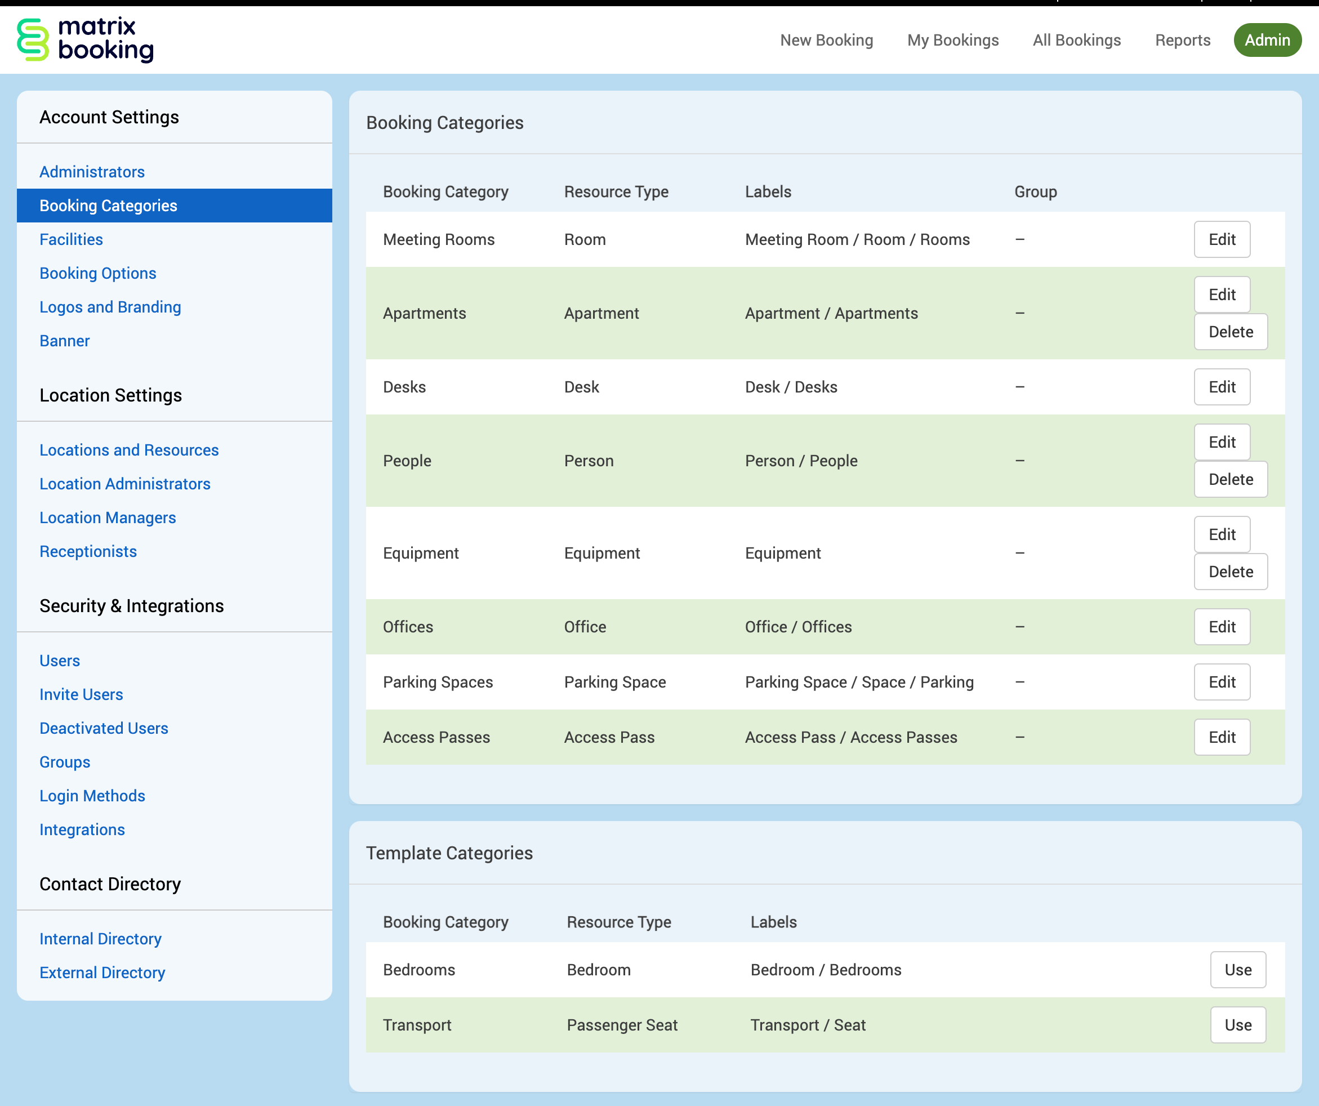Viewport: 1319px width, 1106px height.
Task: Use the Transport template category
Action: [1237, 1024]
